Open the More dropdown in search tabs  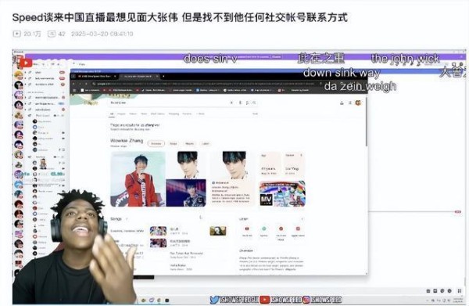[200, 113]
